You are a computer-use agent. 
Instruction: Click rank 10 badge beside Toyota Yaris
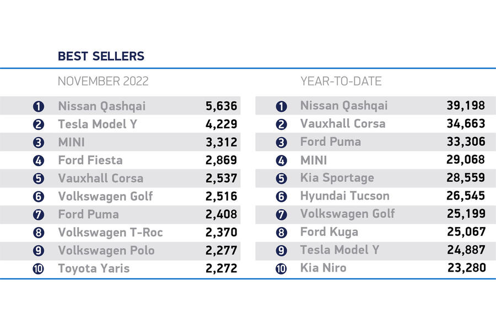point(38,269)
